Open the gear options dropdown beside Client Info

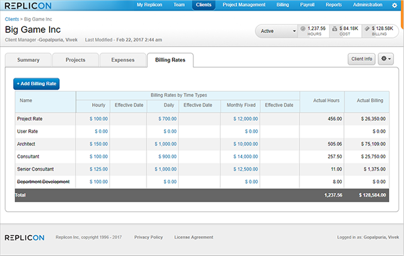386,59
